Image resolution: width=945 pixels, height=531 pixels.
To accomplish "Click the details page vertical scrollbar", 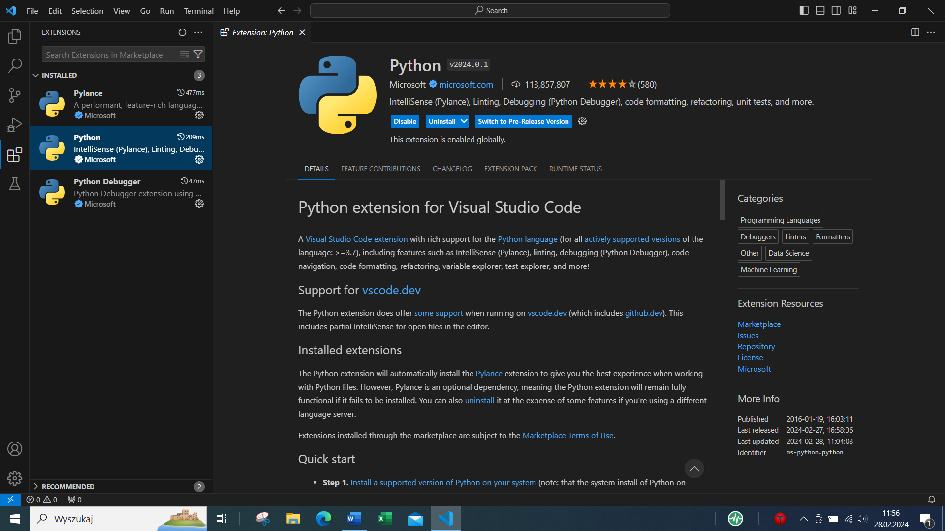I will click(x=722, y=200).
